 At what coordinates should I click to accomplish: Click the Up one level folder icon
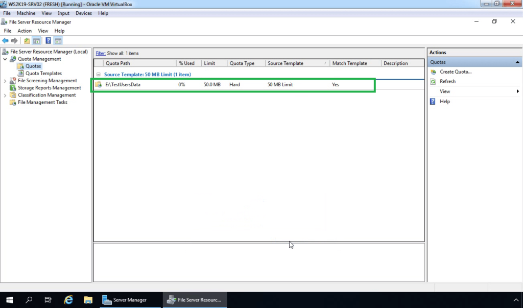pos(27,41)
